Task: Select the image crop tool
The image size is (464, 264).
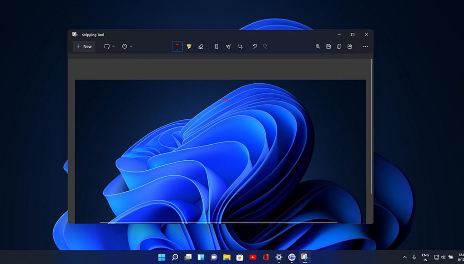Action: point(240,46)
